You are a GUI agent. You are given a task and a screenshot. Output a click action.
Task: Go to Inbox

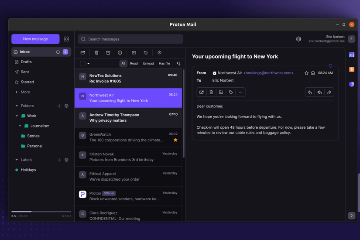41,52
